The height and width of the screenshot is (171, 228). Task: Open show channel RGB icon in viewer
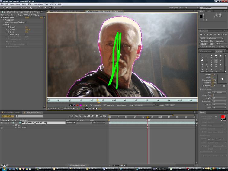click(x=80, y=108)
